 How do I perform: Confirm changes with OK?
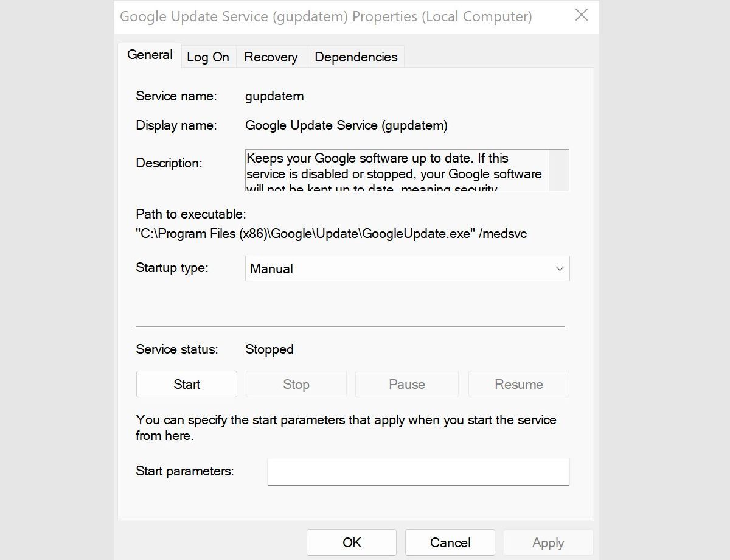coord(351,542)
